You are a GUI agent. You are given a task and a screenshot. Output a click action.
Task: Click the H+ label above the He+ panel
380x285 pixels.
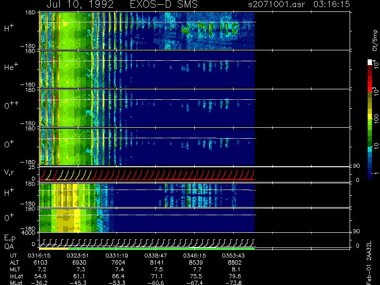point(9,28)
